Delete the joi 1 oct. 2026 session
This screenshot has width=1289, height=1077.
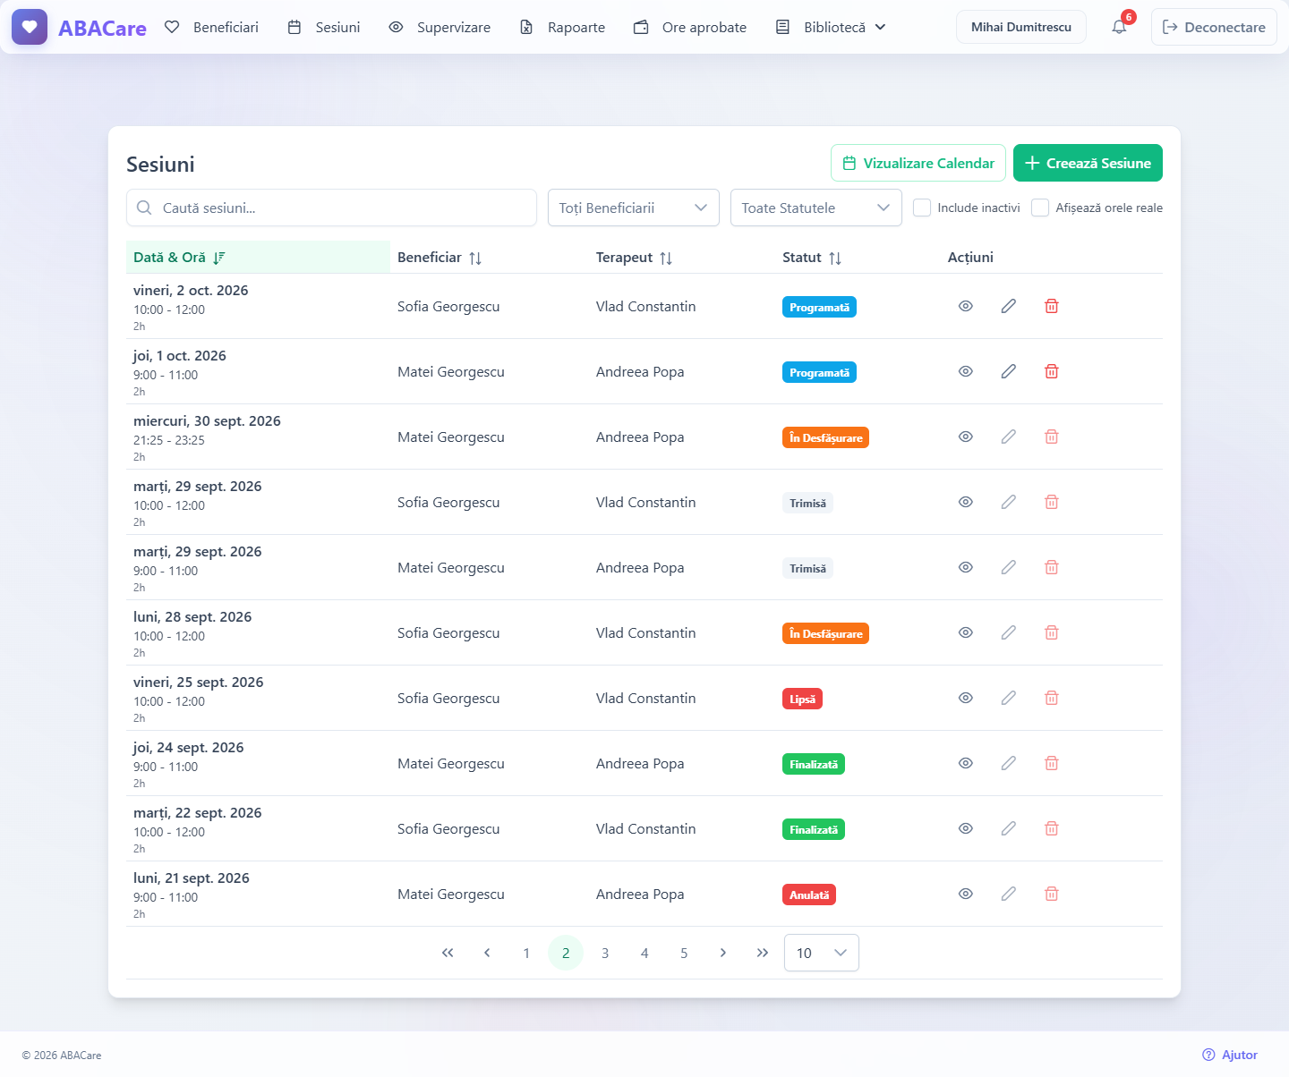(1052, 371)
